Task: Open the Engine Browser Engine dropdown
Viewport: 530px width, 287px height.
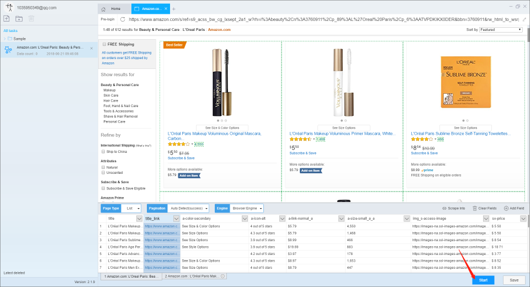Action: (246, 208)
